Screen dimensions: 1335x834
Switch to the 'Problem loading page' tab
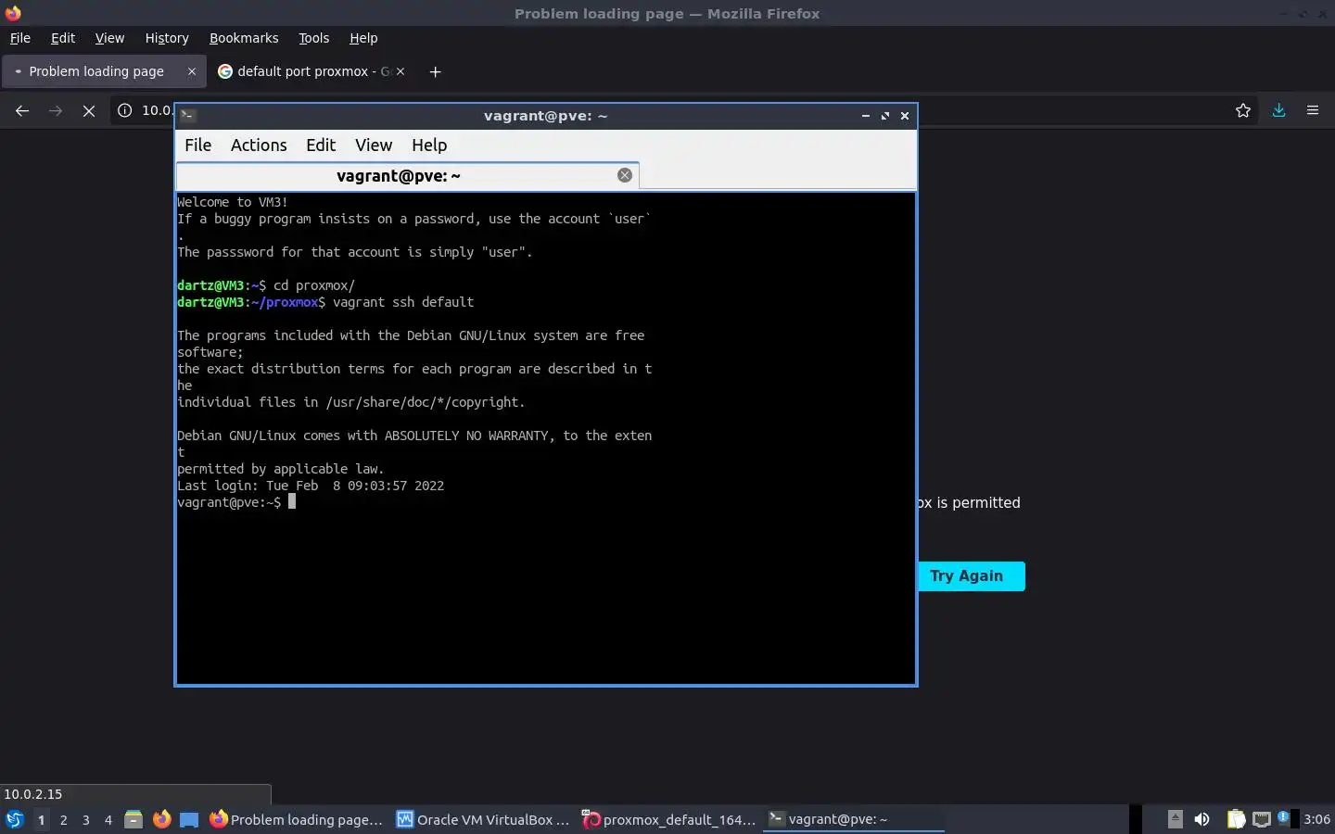(x=104, y=71)
